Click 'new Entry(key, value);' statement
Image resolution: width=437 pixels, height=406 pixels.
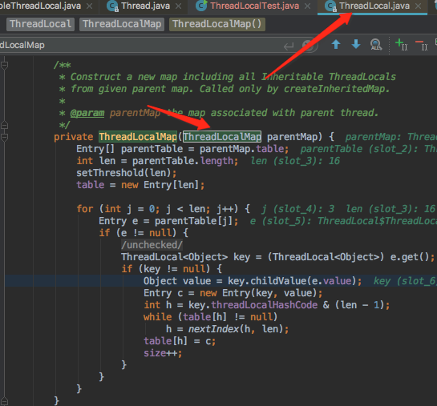point(261,293)
